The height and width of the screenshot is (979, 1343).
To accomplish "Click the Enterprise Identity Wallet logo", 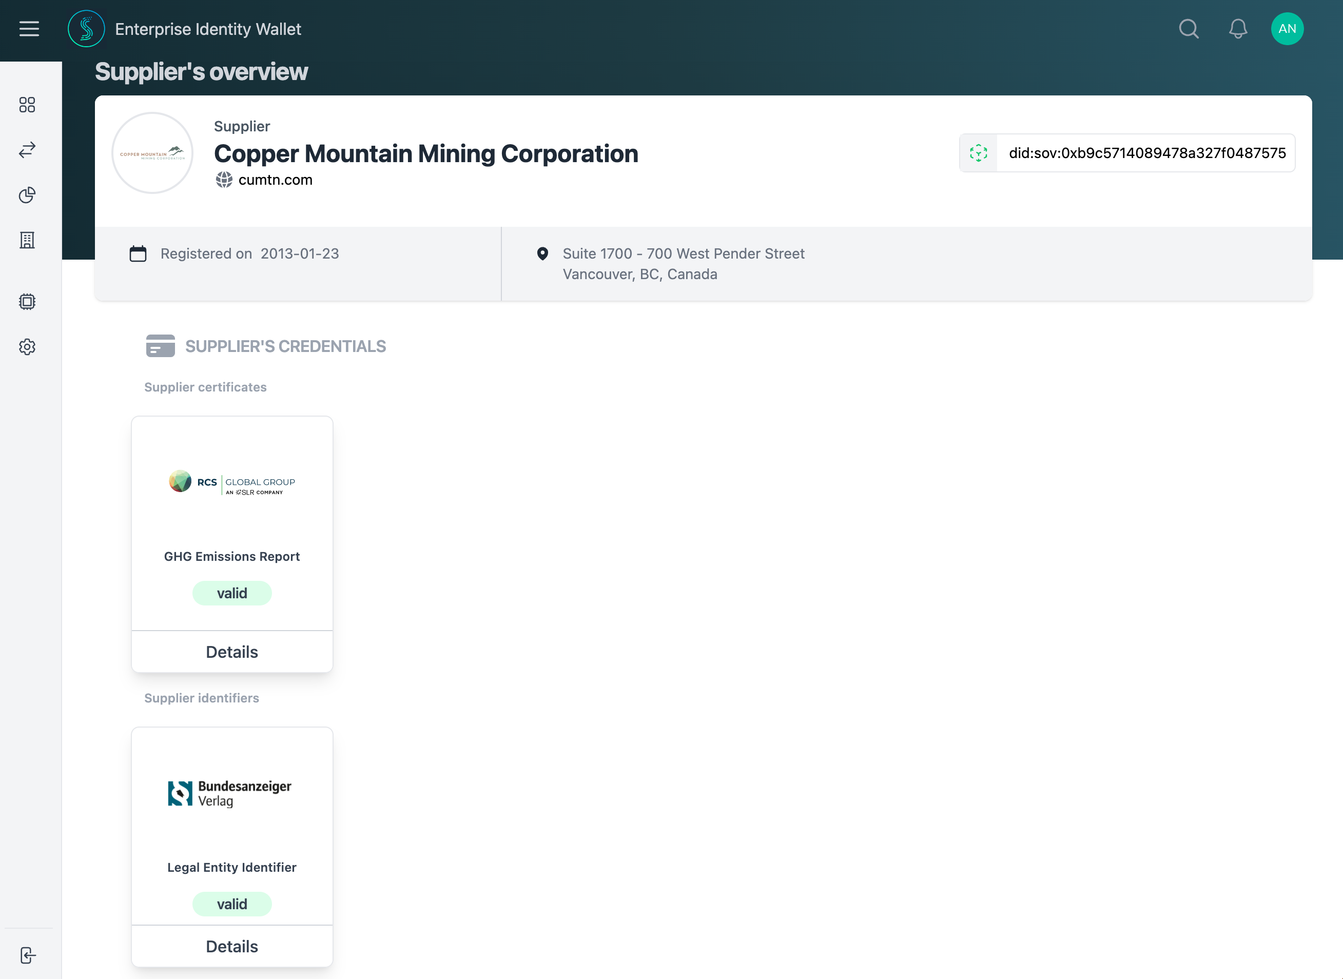I will point(87,28).
